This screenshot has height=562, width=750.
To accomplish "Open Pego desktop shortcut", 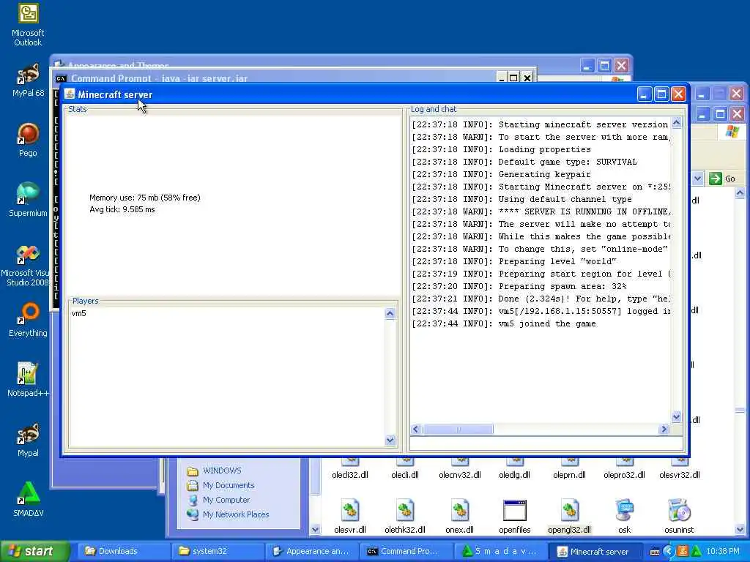I will [28, 140].
